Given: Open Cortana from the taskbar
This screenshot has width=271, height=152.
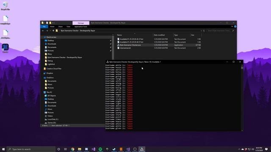Looking at the screenshot, I should click(x=59, y=149).
